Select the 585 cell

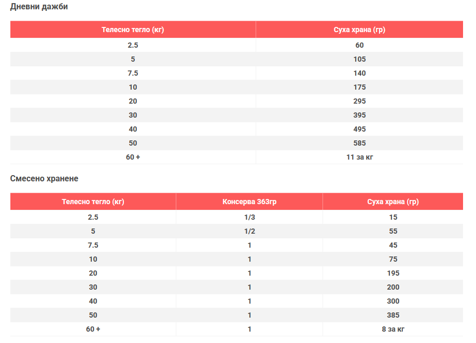(x=359, y=143)
